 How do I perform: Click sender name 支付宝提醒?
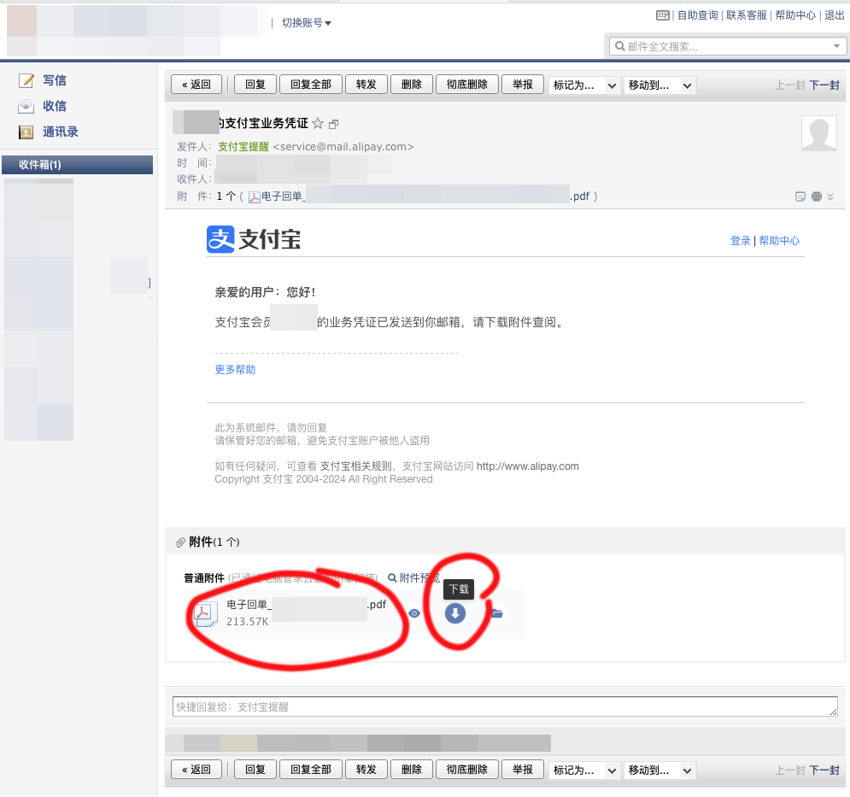(x=243, y=147)
